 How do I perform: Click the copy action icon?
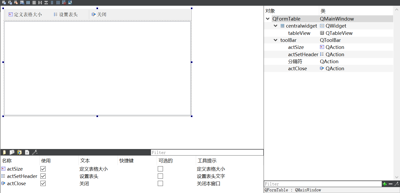[x=12, y=152]
